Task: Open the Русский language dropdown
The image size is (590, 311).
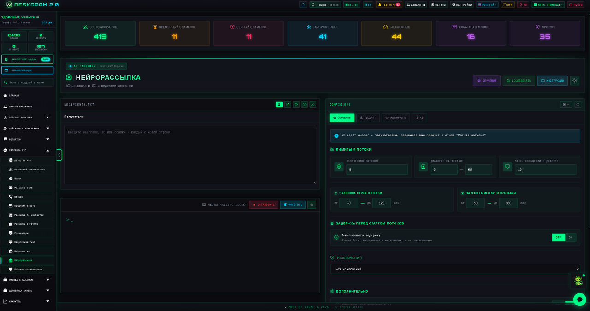Action: (x=487, y=5)
